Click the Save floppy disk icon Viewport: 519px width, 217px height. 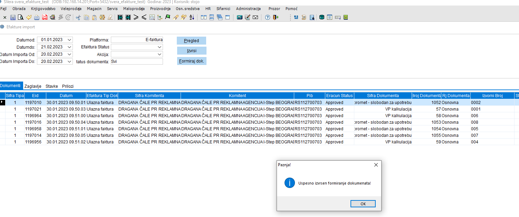pyautogui.click(x=13, y=17)
